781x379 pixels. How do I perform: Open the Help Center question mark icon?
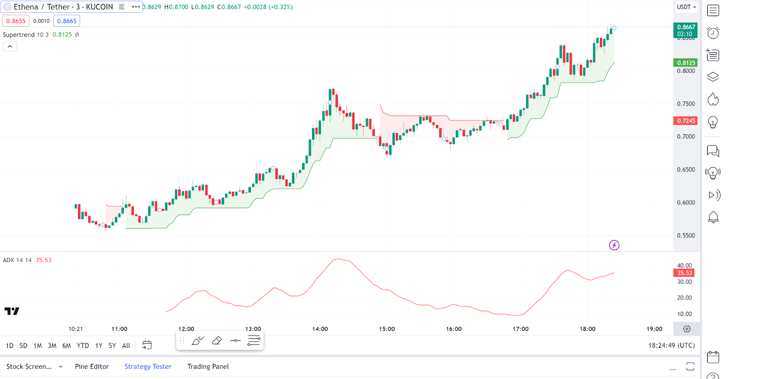click(713, 376)
